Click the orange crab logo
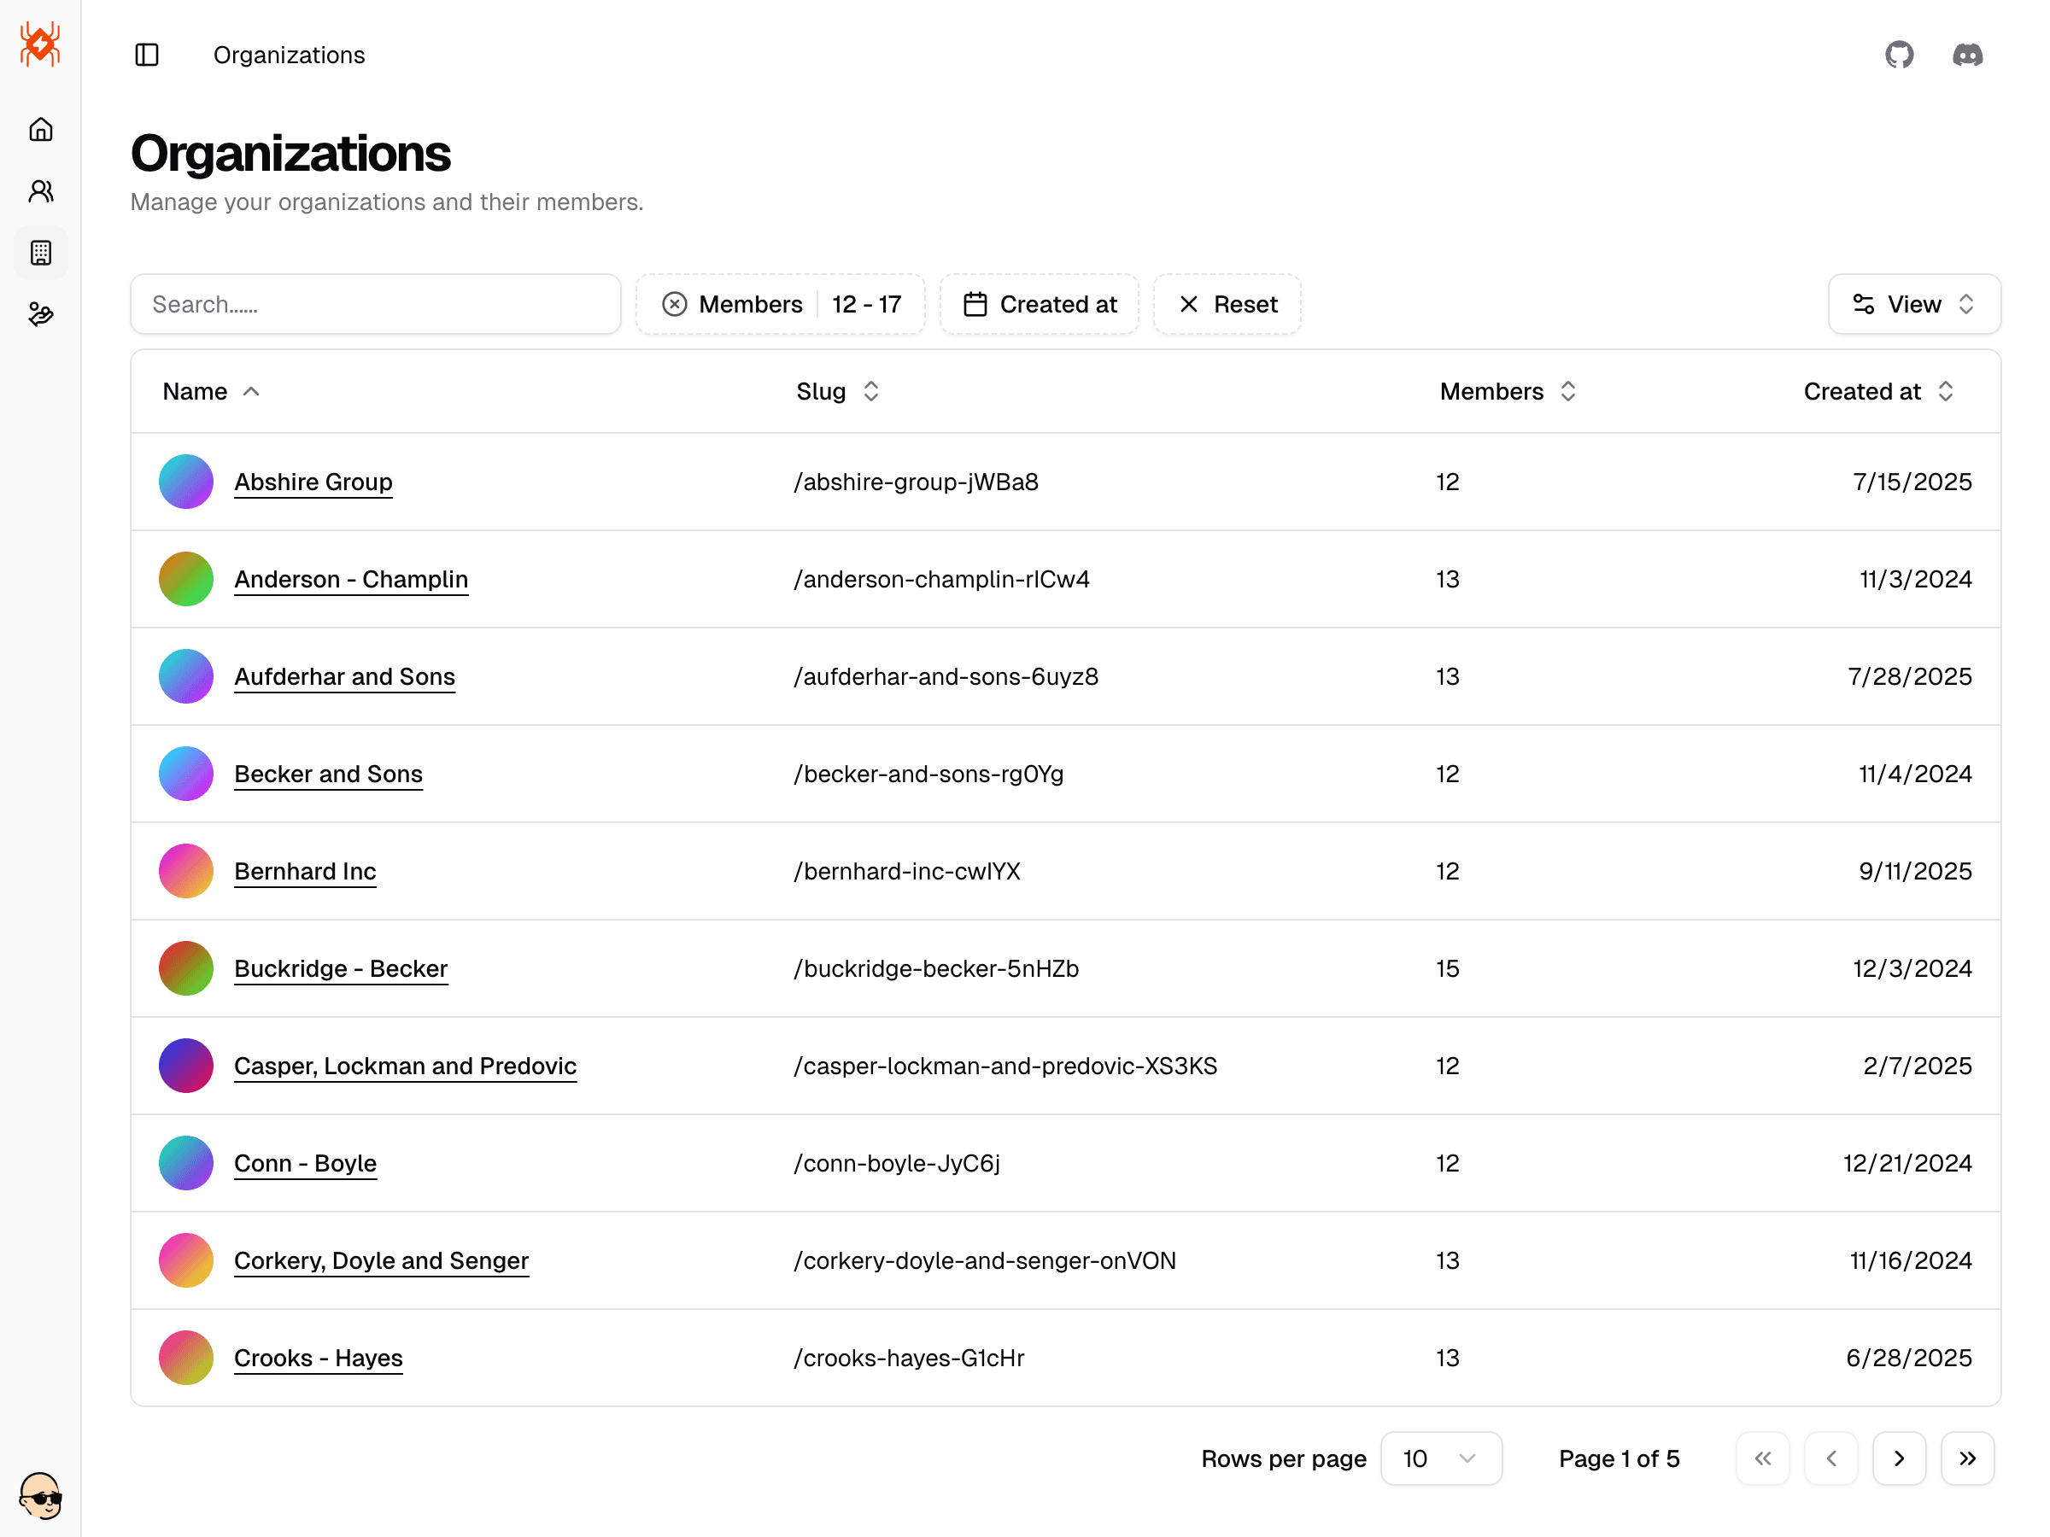 pos(39,44)
